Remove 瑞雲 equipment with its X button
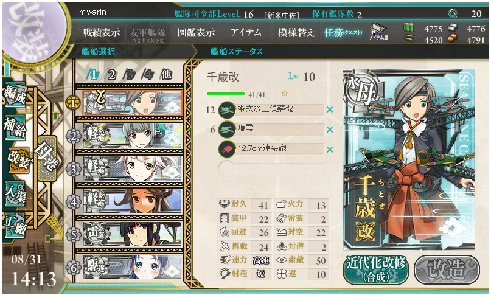 tap(329, 130)
